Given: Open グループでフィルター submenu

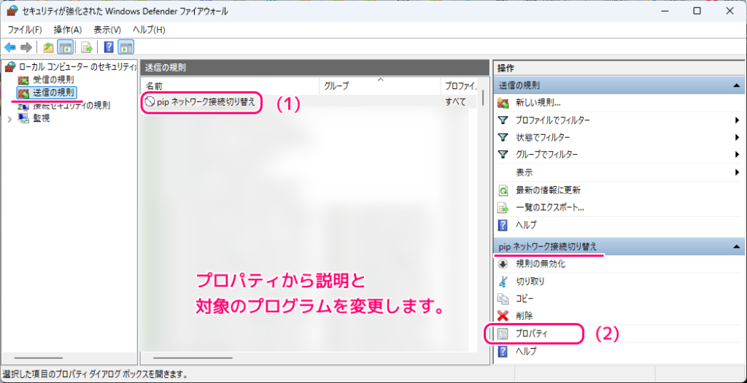Looking at the screenshot, I should coord(618,155).
